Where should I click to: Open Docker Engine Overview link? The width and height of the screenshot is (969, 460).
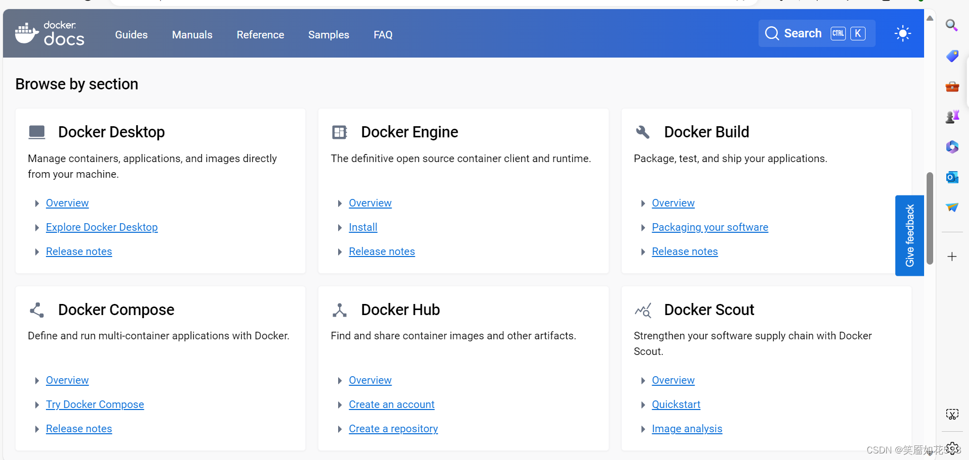point(370,203)
